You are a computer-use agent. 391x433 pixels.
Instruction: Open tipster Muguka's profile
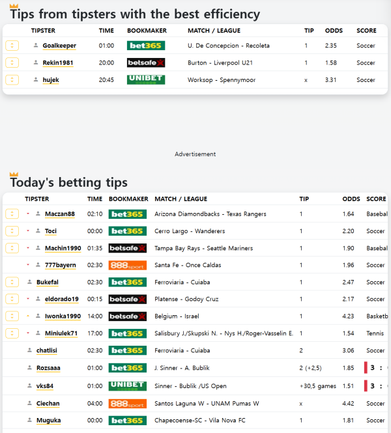point(48,420)
